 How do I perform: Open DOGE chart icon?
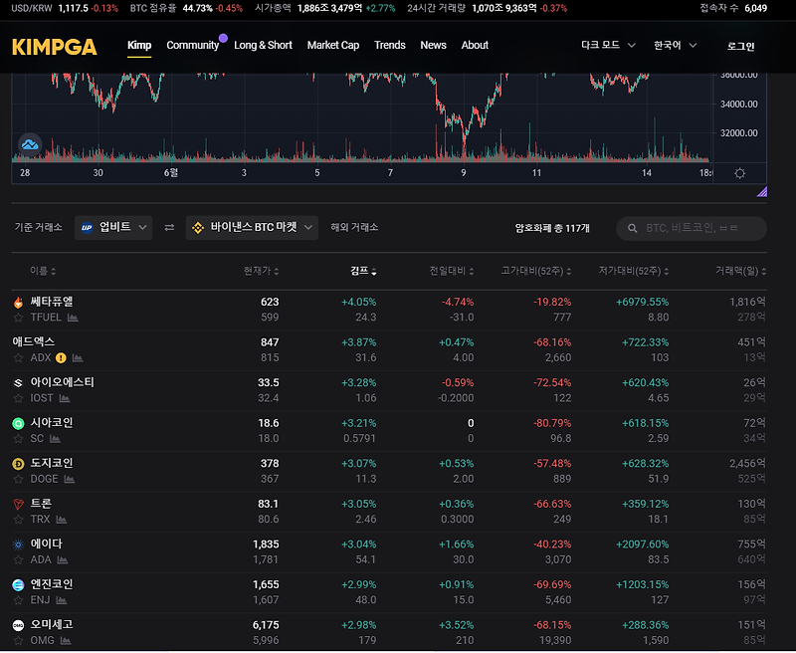point(70,479)
